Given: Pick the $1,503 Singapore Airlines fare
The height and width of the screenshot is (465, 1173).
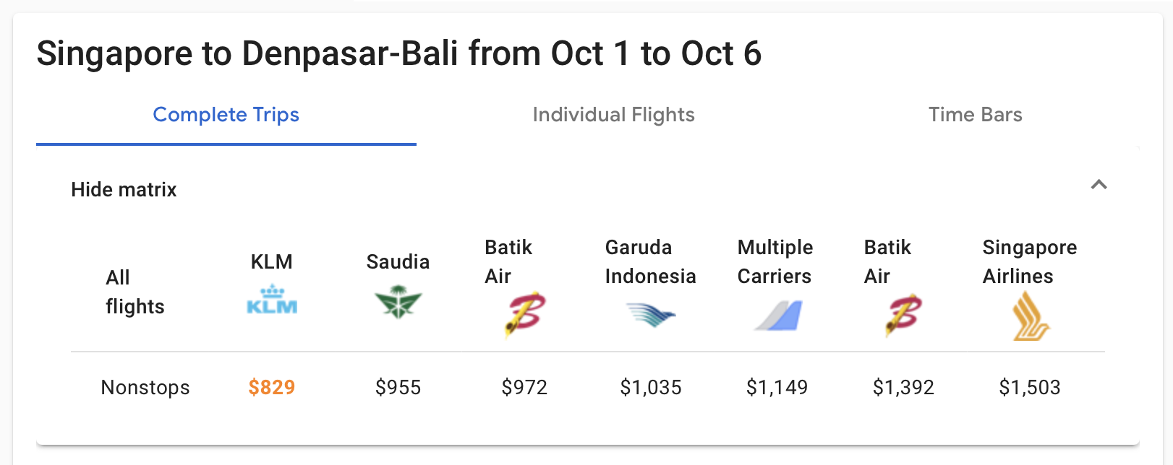Looking at the screenshot, I should (x=1030, y=388).
